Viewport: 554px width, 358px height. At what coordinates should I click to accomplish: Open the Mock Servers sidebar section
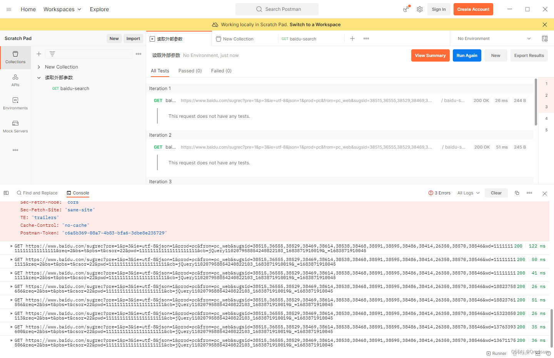15,127
